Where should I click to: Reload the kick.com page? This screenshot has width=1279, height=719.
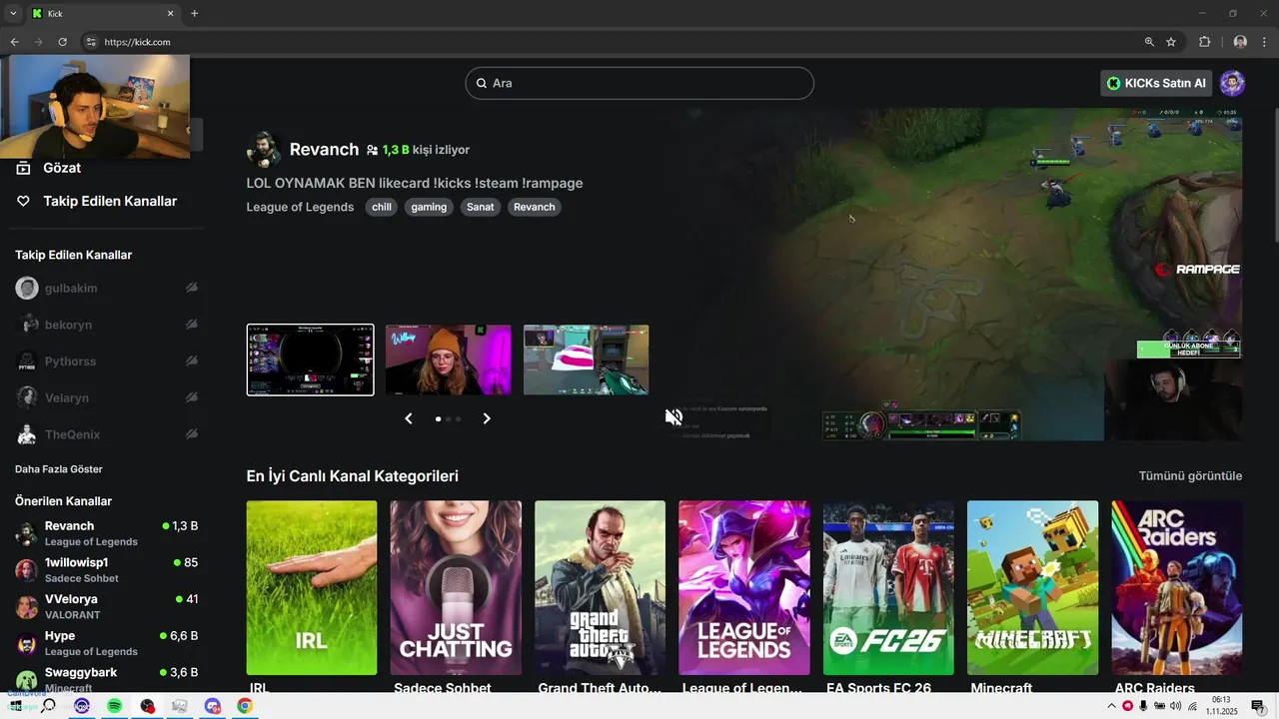pos(62,42)
